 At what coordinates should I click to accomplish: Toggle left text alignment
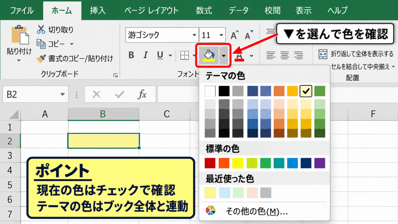pos(271,56)
